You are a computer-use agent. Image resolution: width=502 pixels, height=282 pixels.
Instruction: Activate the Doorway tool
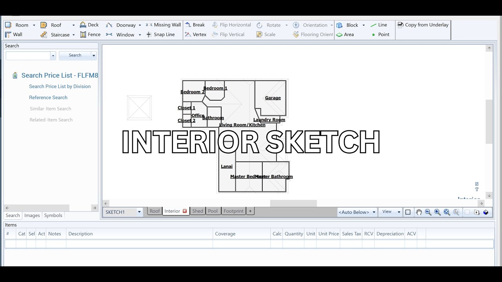click(121, 25)
